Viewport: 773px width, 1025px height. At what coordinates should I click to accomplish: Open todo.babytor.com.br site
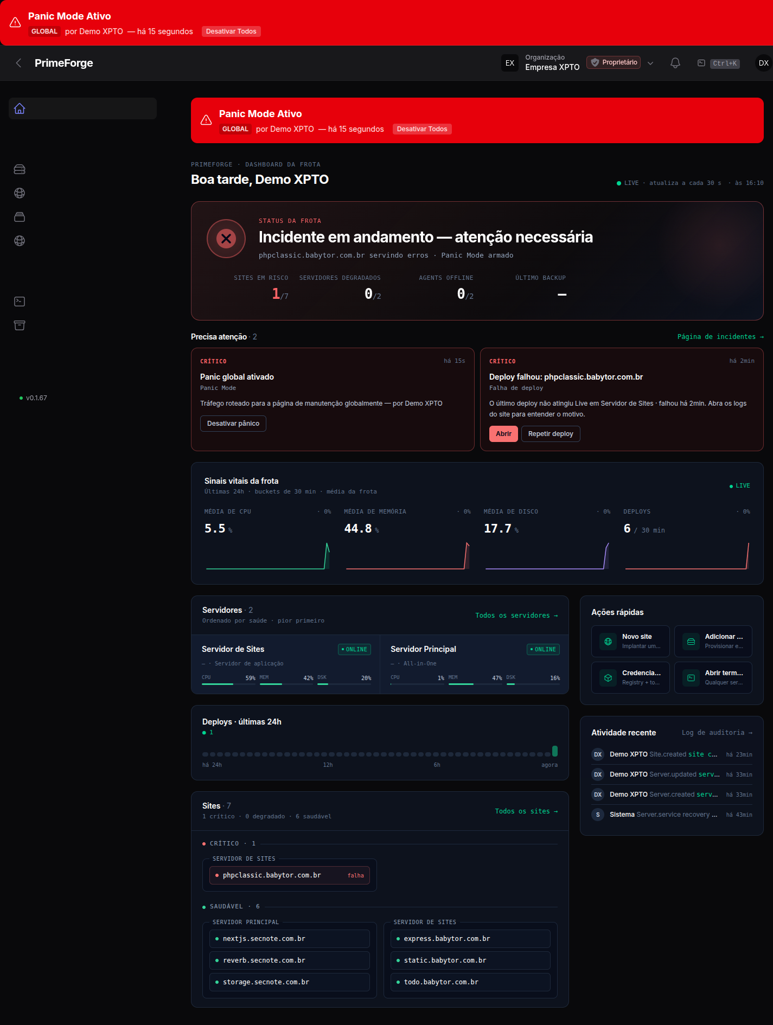click(x=470, y=982)
